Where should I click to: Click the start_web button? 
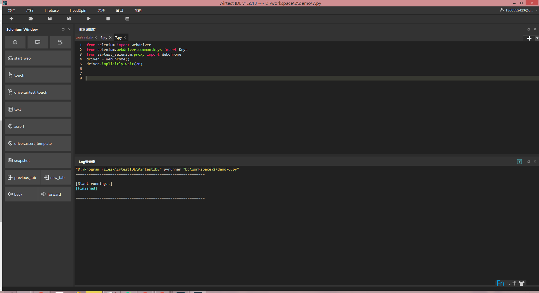(38, 58)
